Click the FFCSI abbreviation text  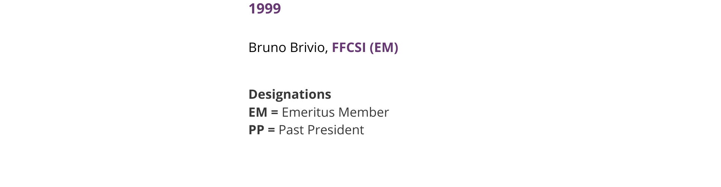(x=348, y=47)
